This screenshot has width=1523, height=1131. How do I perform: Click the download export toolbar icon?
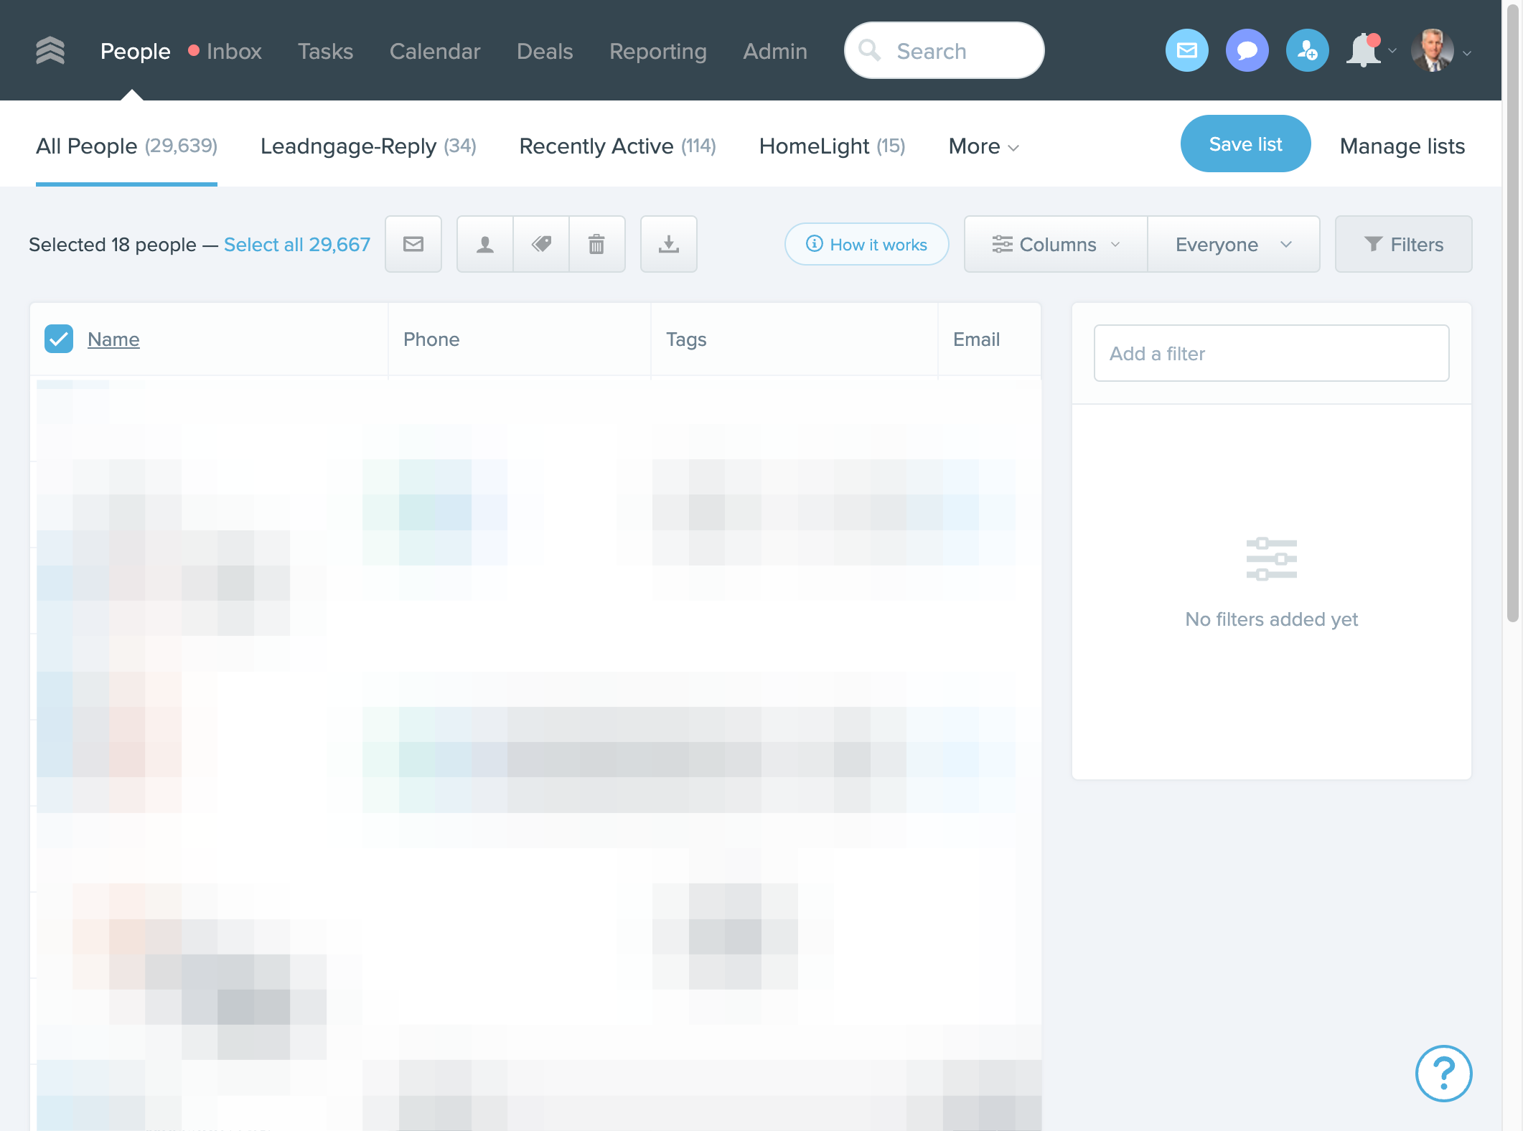(x=669, y=244)
